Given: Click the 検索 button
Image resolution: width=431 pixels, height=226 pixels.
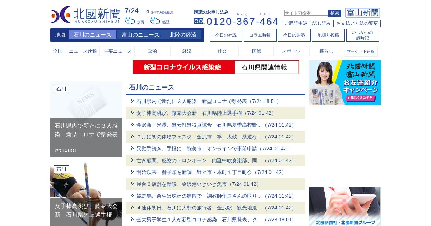Looking at the screenshot, I should tap(335, 13).
